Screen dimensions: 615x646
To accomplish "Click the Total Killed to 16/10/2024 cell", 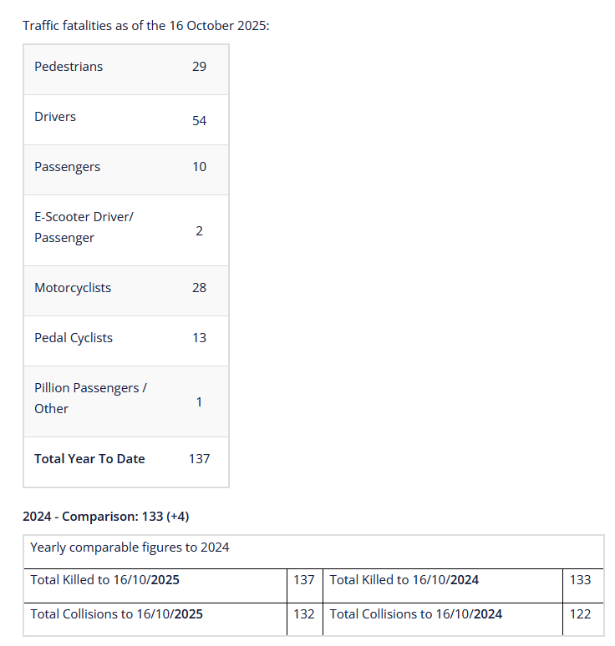I will tap(404, 580).
